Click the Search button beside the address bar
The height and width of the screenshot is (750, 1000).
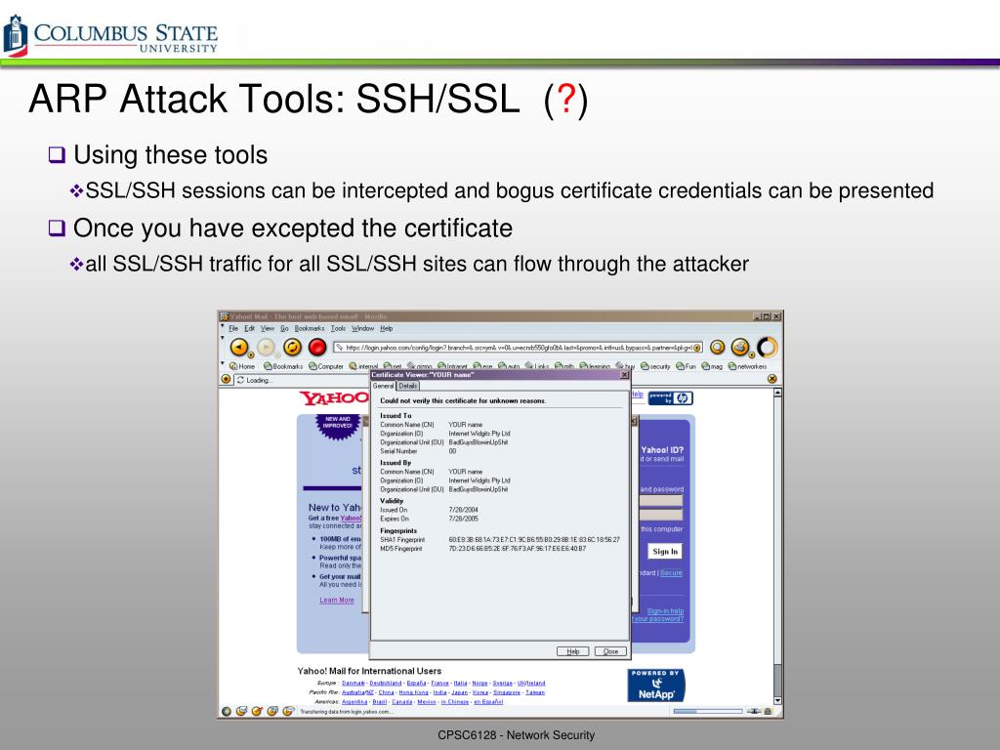[718, 348]
